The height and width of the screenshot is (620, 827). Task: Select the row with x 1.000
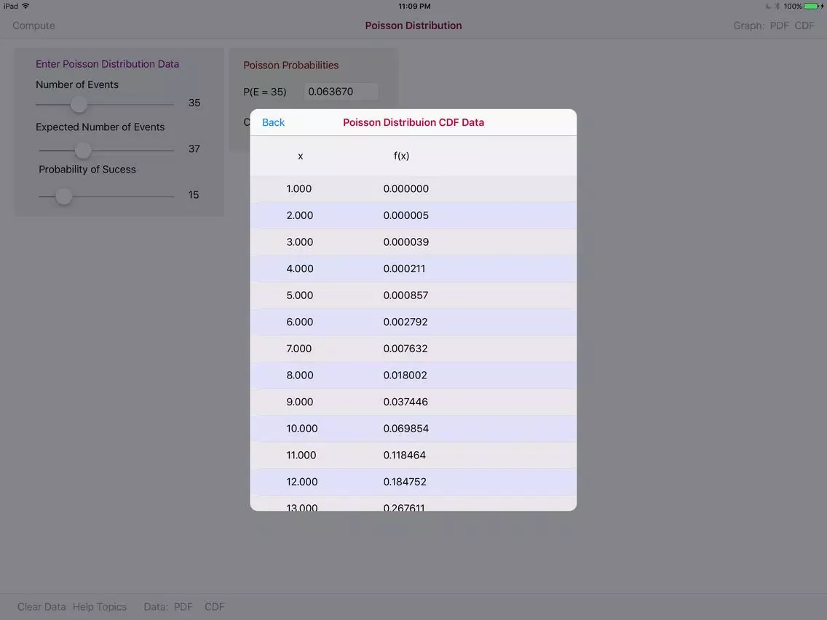413,188
